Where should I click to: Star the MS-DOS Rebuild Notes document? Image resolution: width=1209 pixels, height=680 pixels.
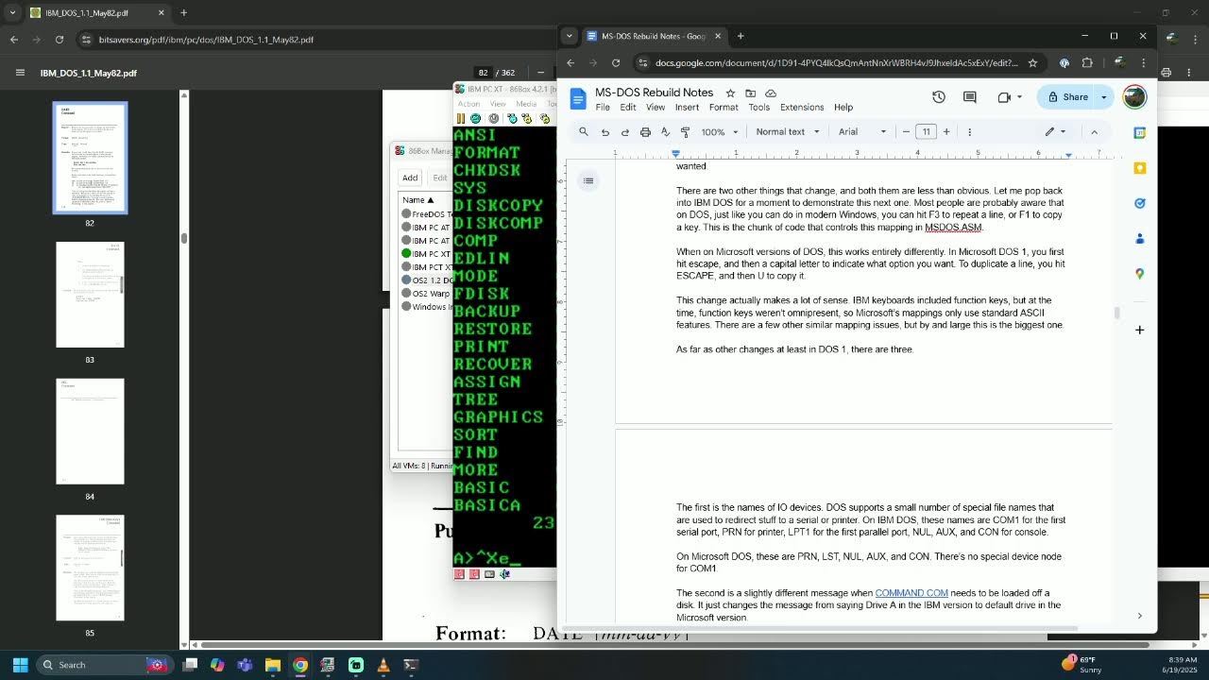730,93
